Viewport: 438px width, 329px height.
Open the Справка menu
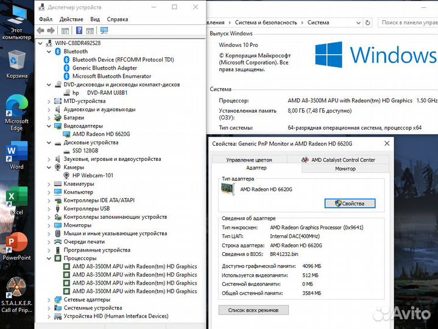tap(118, 19)
